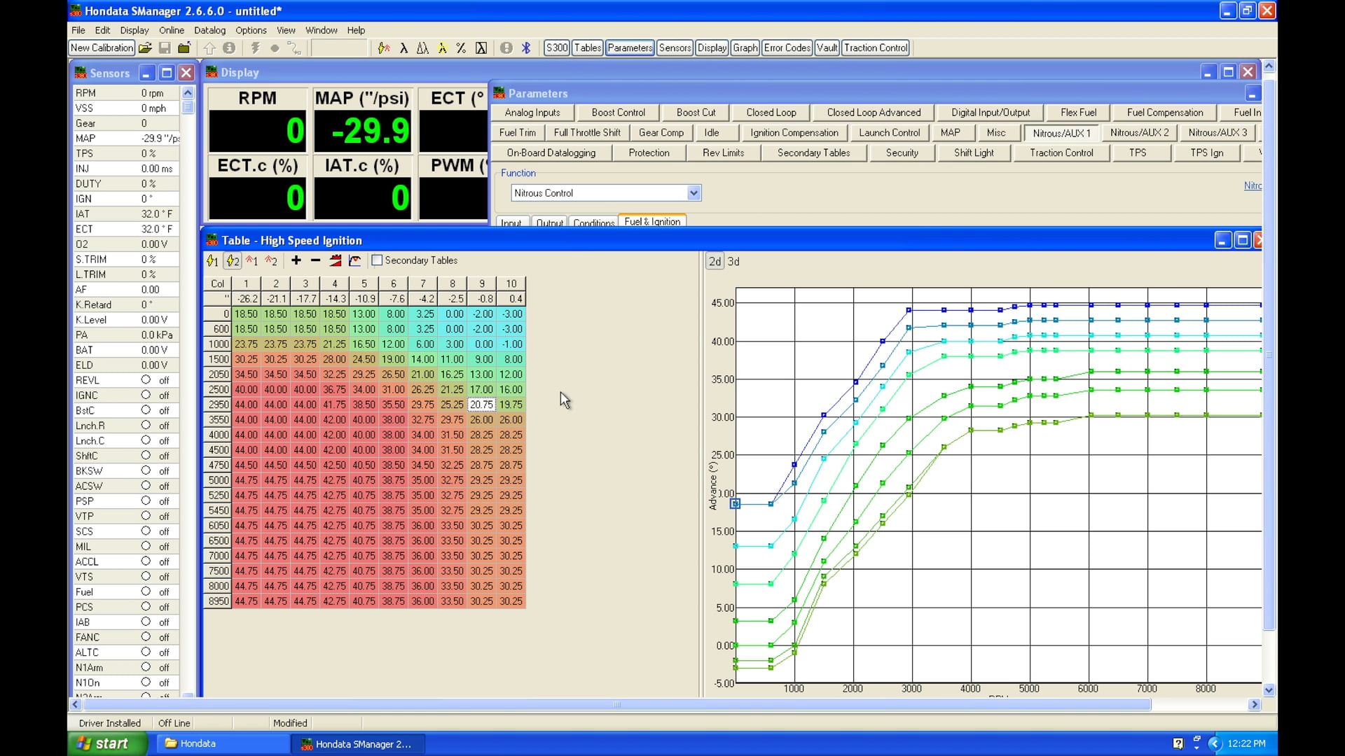Open Error Codes from the toolbar
The height and width of the screenshot is (756, 1345).
(x=787, y=48)
